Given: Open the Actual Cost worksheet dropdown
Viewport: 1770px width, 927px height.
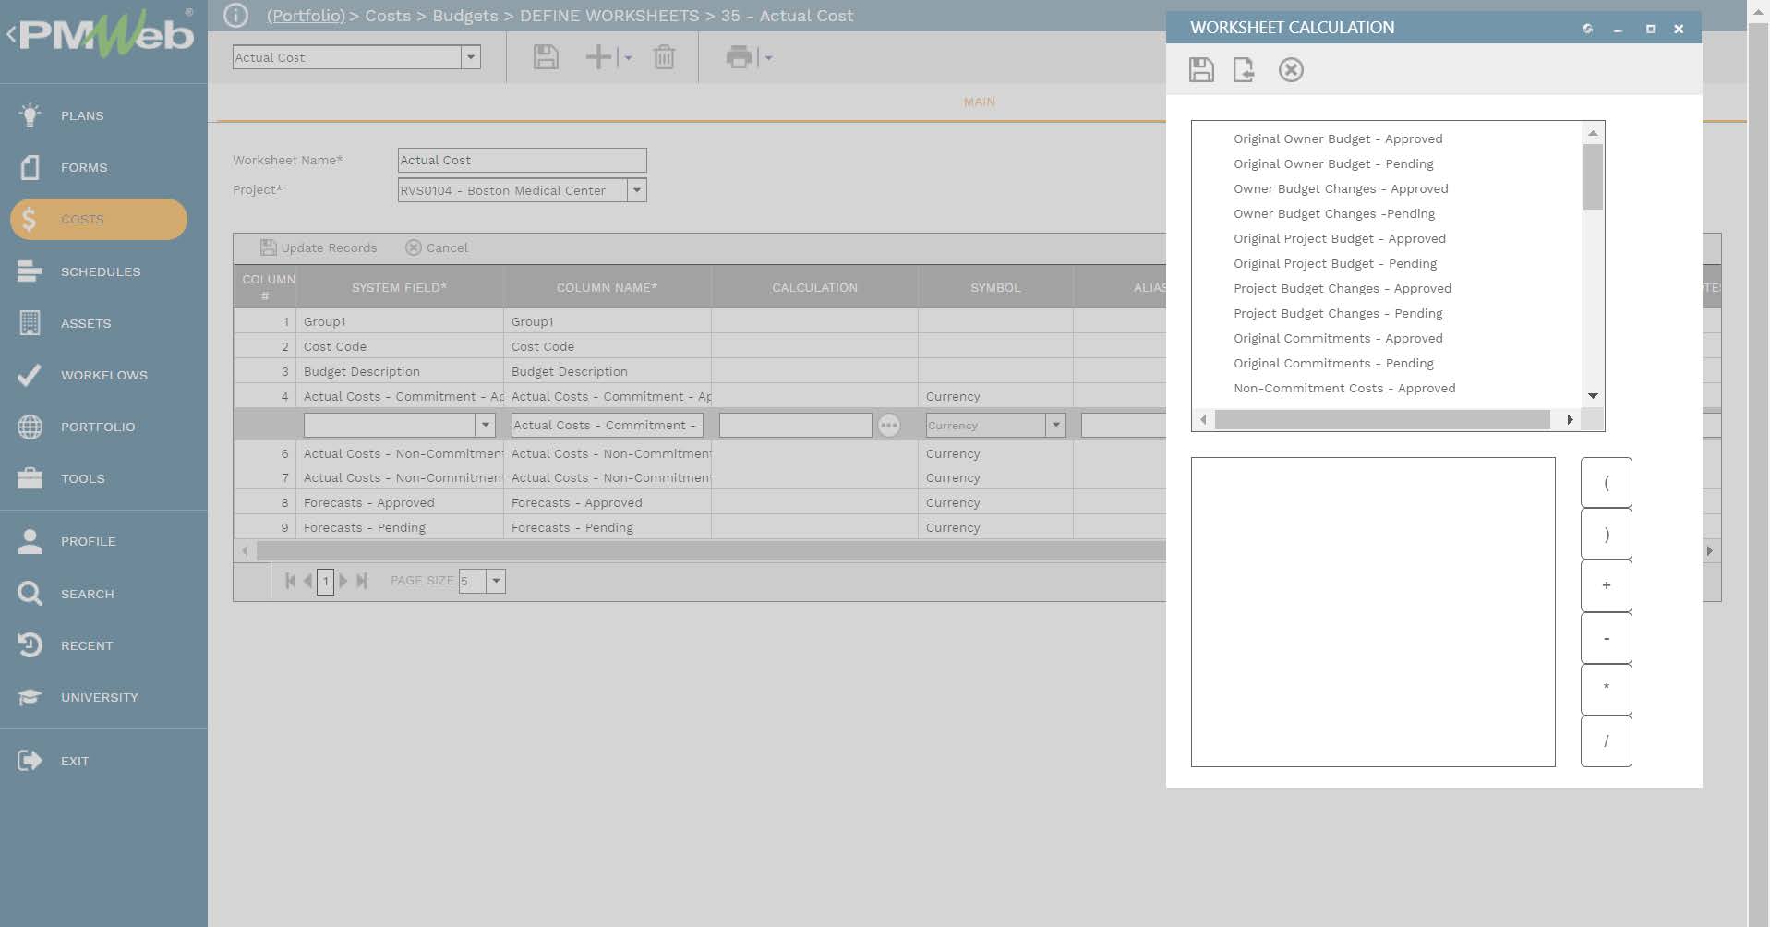Looking at the screenshot, I should pyautogui.click(x=471, y=57).
